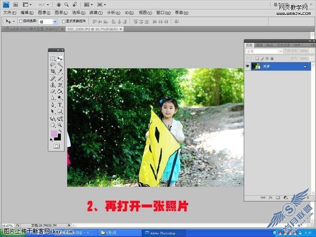The height and width of the screenshot is (237, 316).
Task: Select the Rectangular Marquee tool
Action: coord(53,59)
